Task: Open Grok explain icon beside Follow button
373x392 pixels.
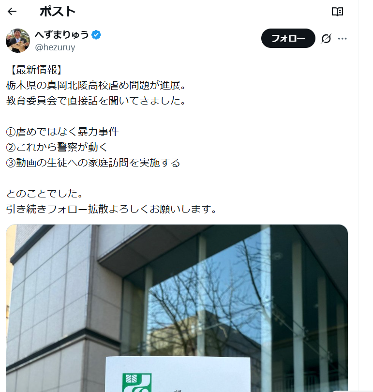Action: point(326,39)
